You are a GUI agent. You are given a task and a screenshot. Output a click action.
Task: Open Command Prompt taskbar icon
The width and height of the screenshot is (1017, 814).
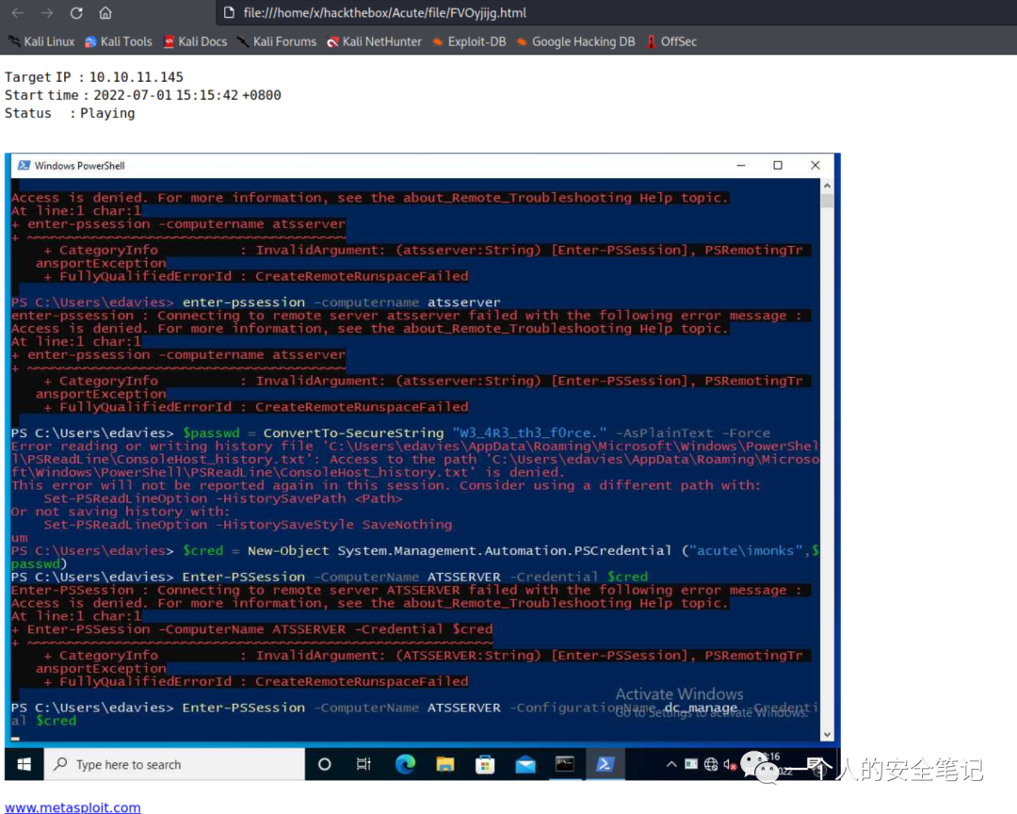tap(565, 764)
